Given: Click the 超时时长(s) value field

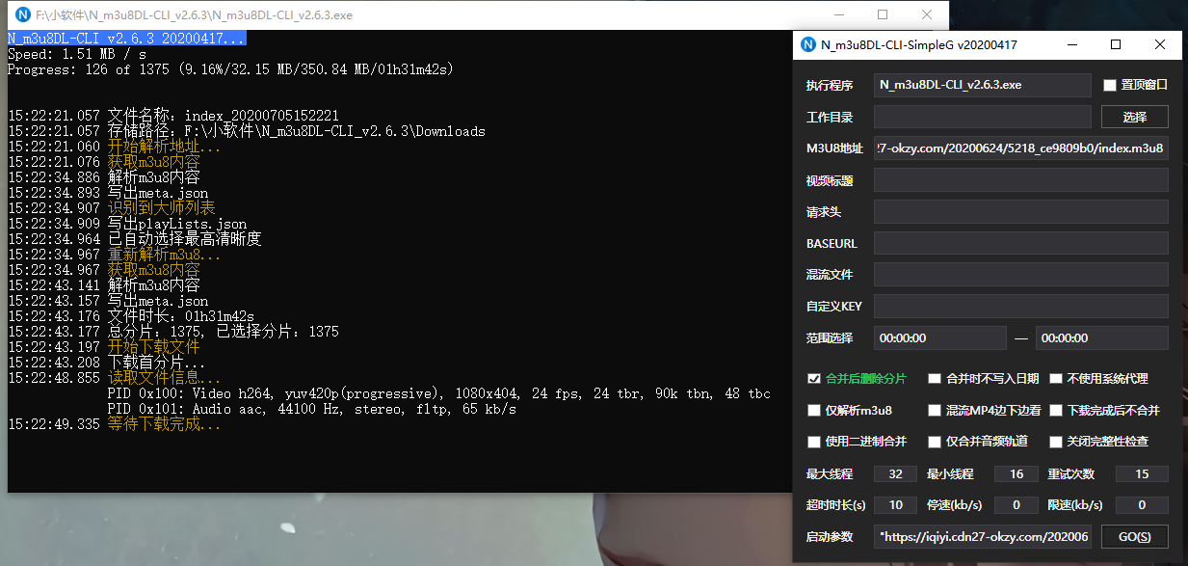Looking at the screenshot, I should [x=895, y=505].
